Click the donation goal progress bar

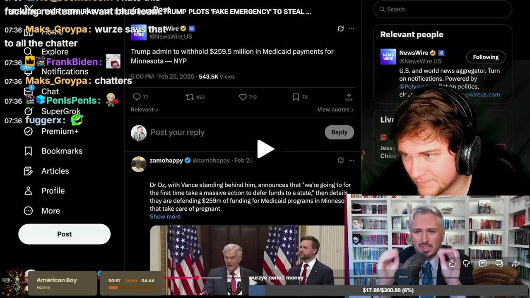(x=388, y=290)
